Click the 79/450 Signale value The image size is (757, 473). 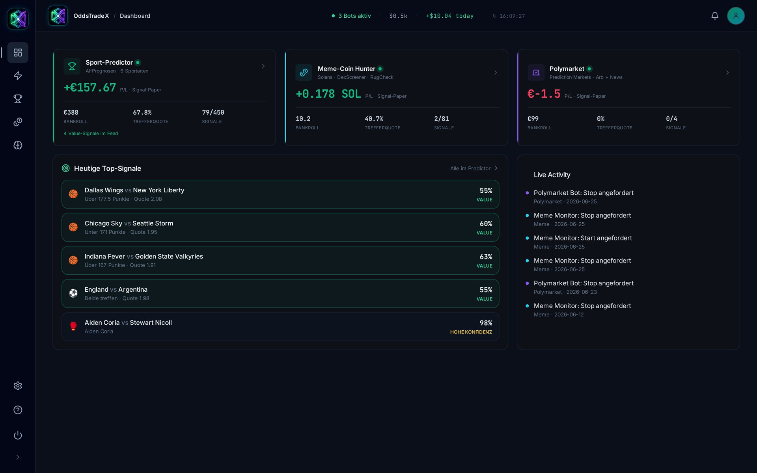(x=213, y=112)
